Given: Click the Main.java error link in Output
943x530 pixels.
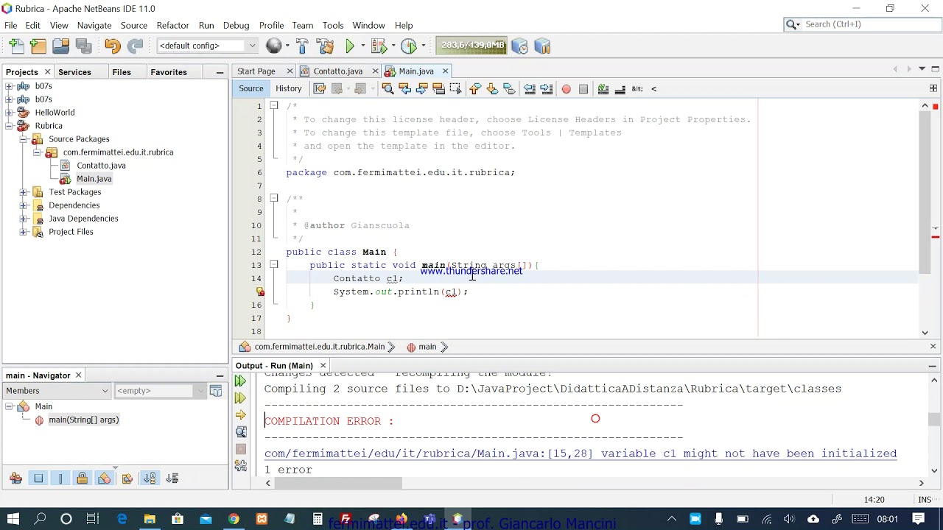Looking at the screenshot, I should [x=581, y=453].
